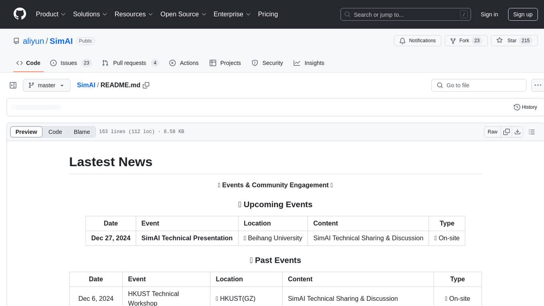Click the Fork count 23

[477, 40]
